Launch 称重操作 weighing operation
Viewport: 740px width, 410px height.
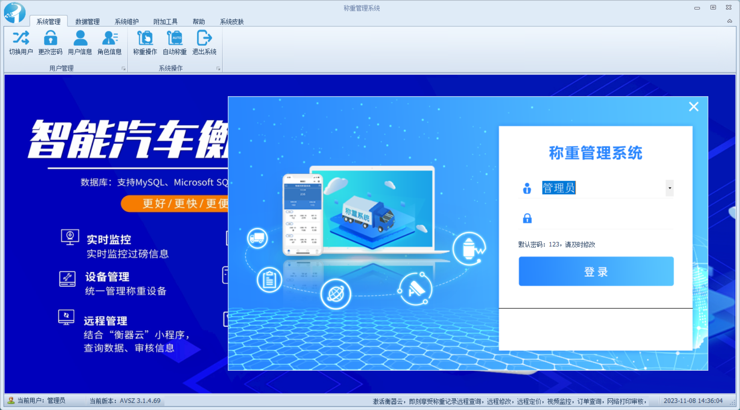pos(145,42)
